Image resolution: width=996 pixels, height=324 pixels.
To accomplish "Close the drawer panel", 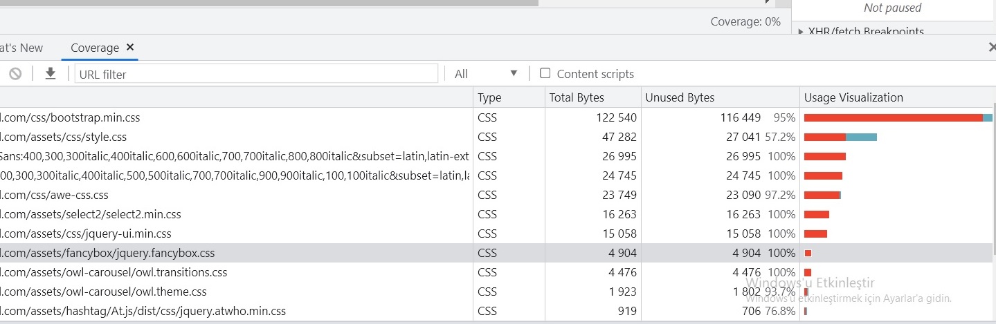I will coord(992,47).
